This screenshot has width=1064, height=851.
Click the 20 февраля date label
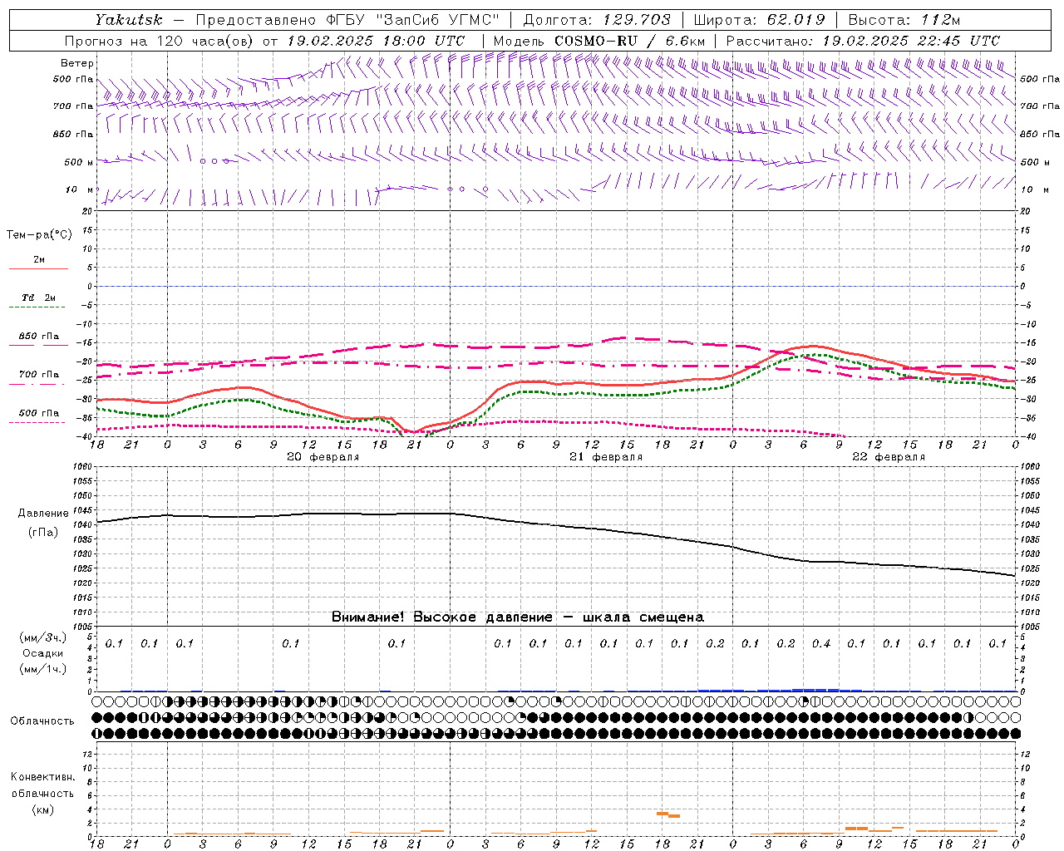(x=323, y=457)
